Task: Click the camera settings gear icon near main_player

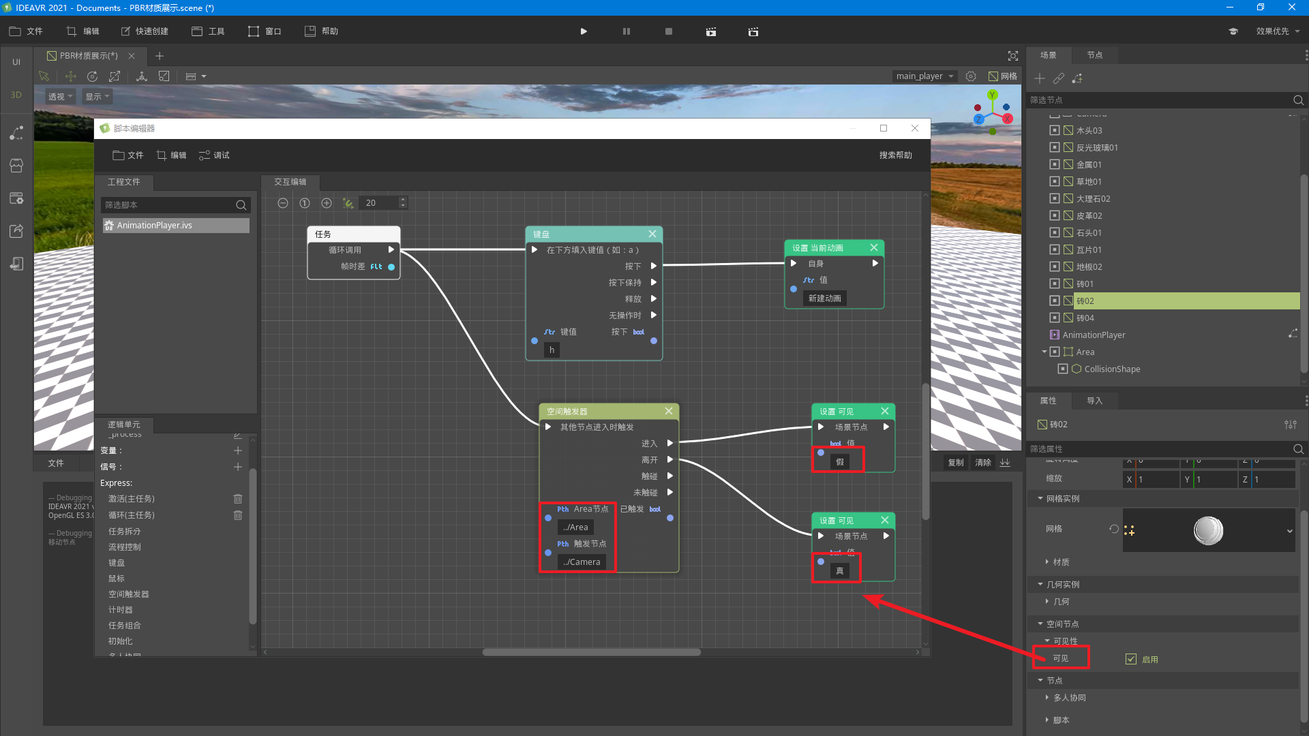Action: pos(971,76)
